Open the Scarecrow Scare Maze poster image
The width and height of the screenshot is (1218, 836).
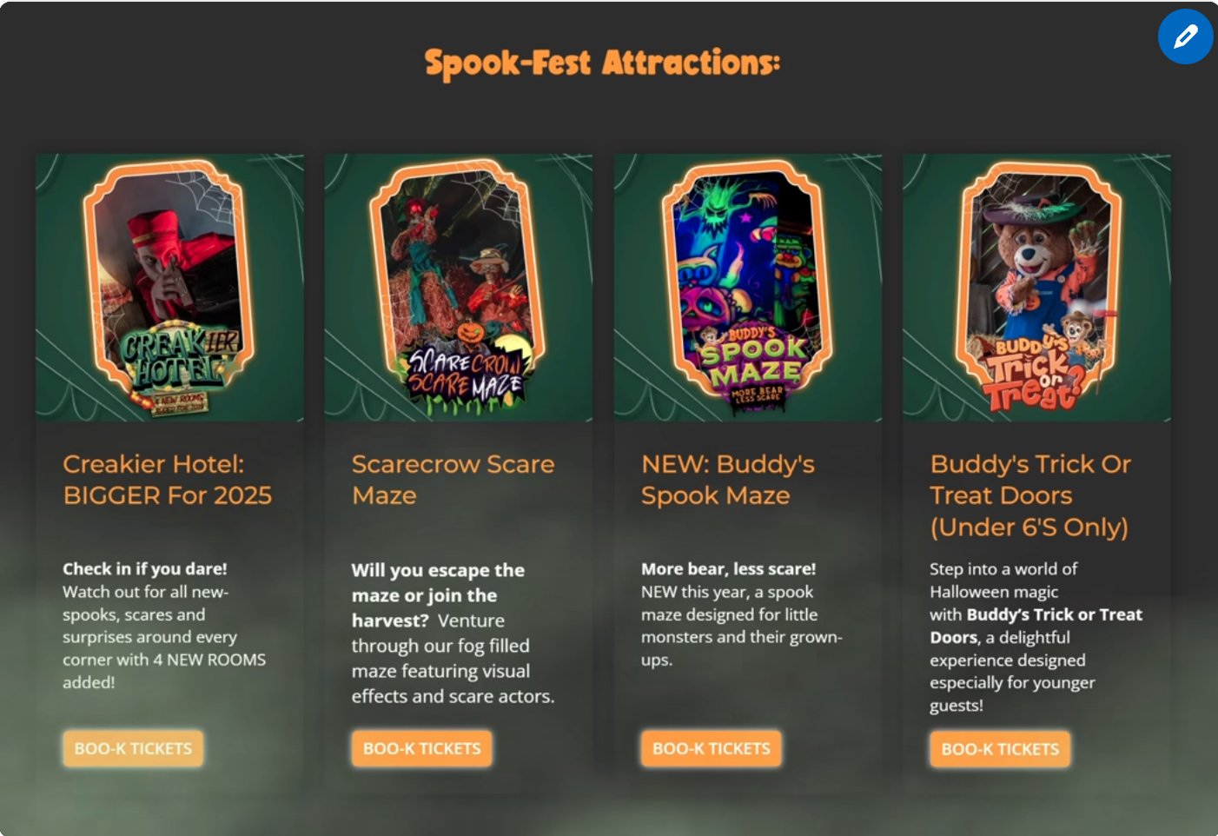point(459,288)
